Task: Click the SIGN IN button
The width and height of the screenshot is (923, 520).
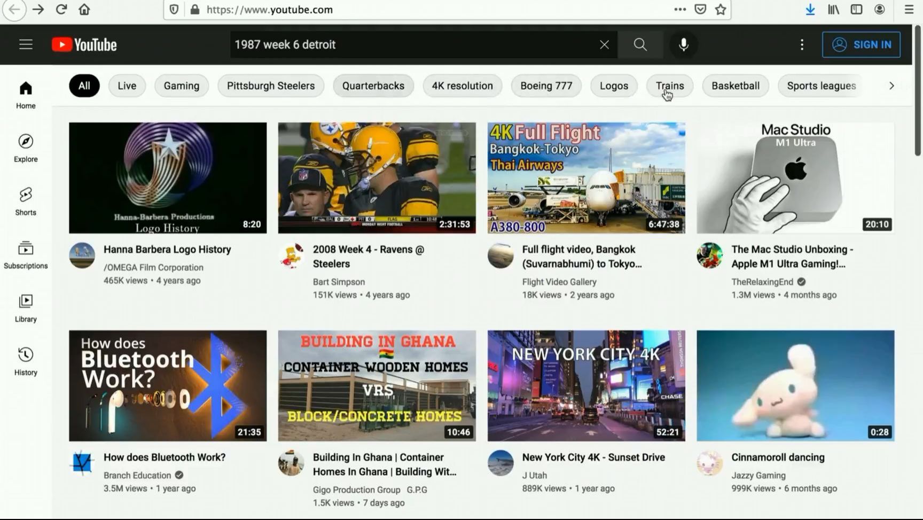Action: tap(861, 44)
